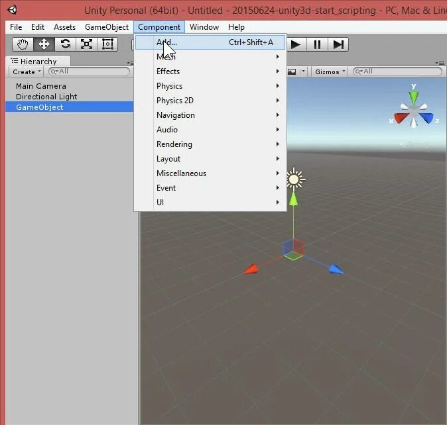Expand the UI submenu
447x425 pixels.
(210, 203)
